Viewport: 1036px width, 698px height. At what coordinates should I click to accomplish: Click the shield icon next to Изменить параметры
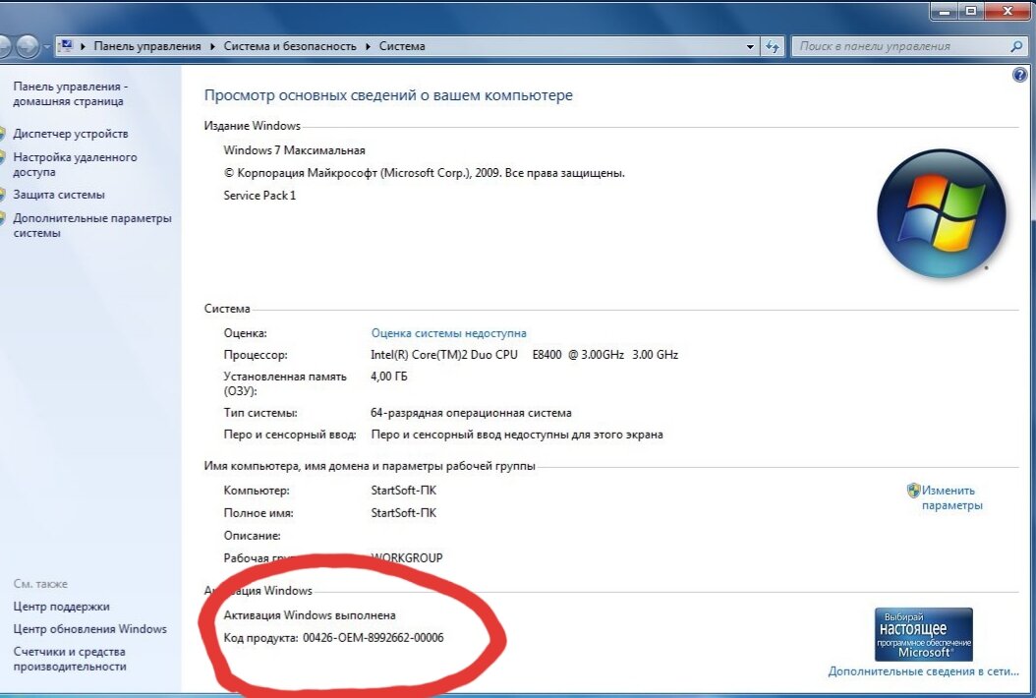click(x=913, y=491)
